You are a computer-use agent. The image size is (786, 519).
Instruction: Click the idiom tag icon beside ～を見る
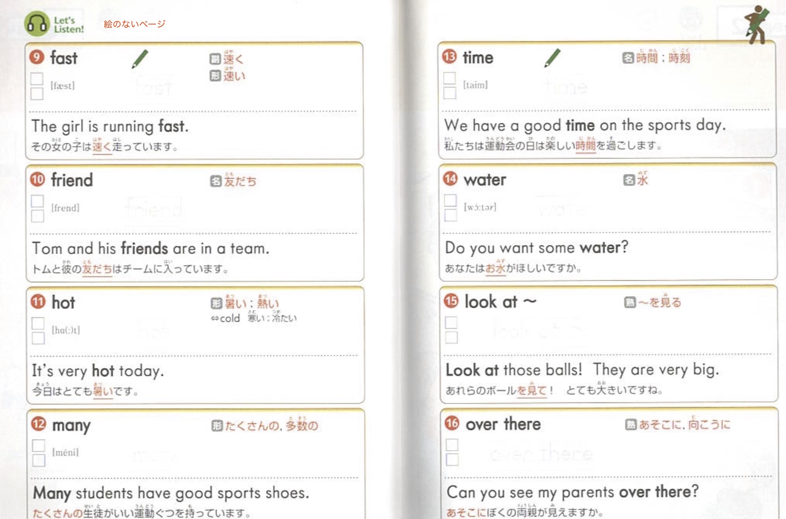tap(630, 302)
